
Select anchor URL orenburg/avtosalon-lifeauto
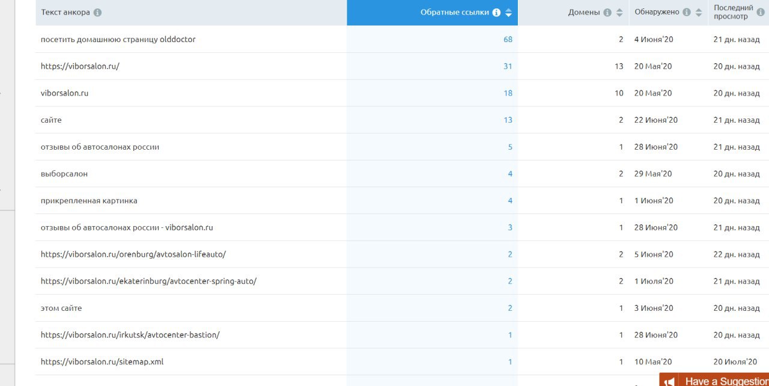tap(133, 254)
